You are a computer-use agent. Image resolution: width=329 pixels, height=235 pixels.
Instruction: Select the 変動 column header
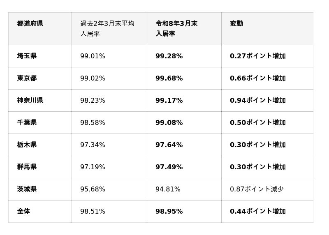236,24
